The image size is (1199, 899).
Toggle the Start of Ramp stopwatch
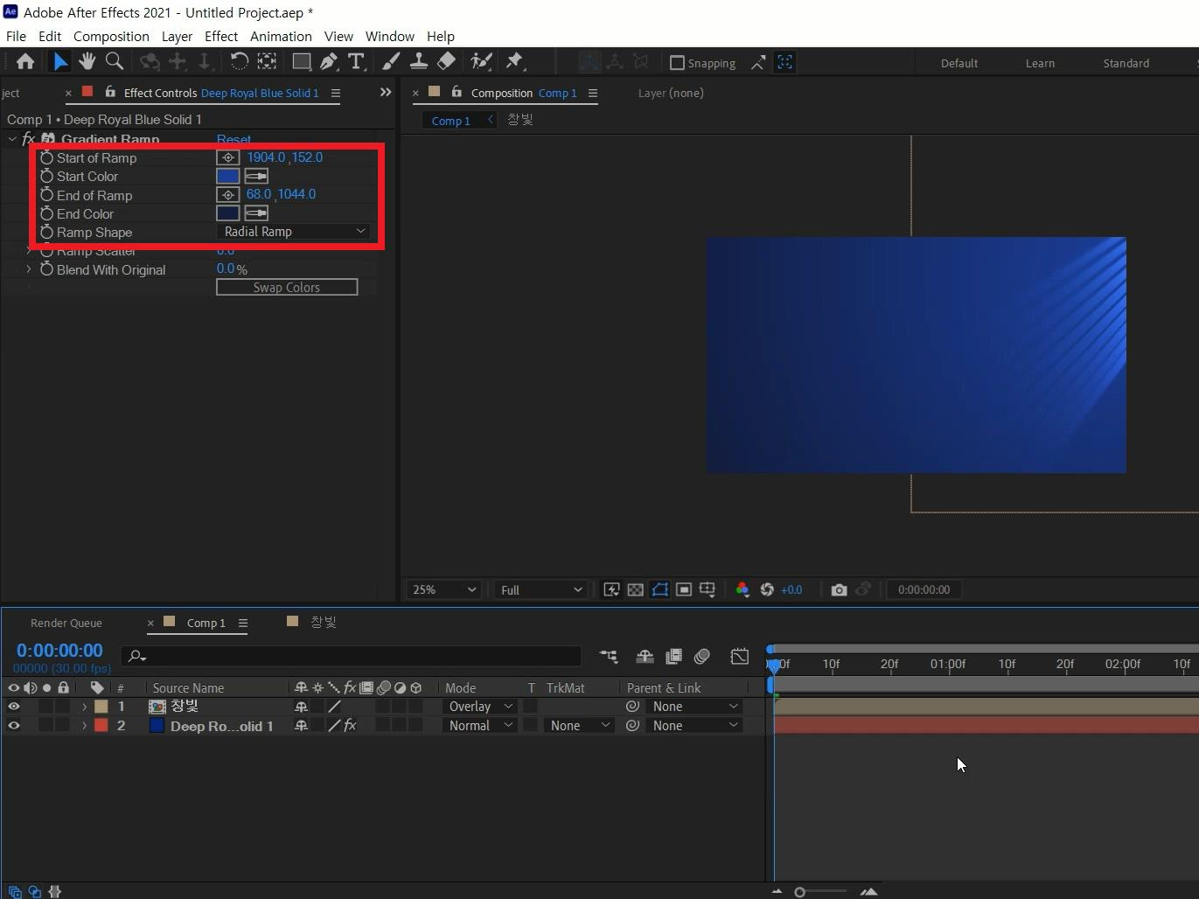[47, 157]
